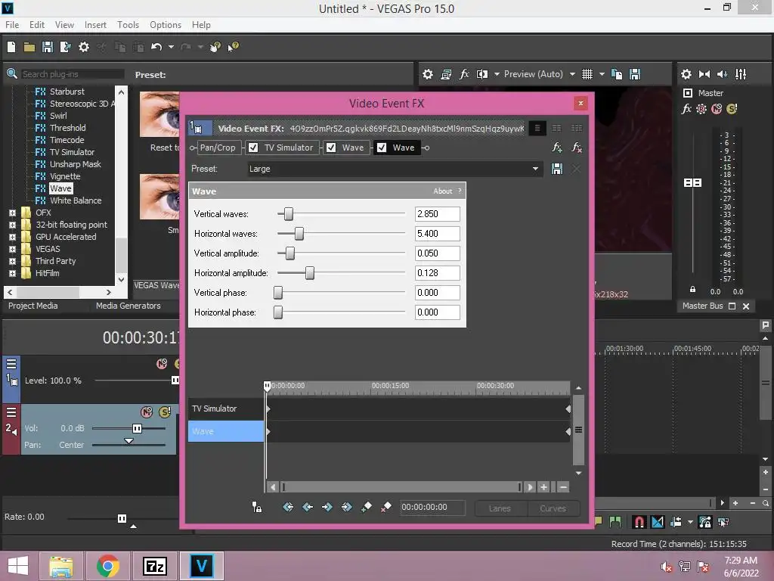
Task: Save preview snapshot to file
Action: 635,74
